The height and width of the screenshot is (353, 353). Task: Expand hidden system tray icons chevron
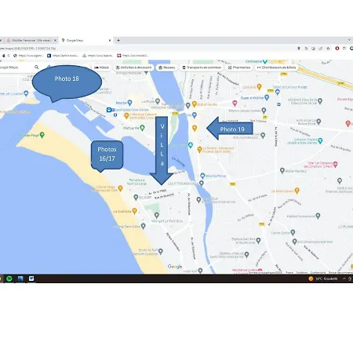(x=344, y=278)
